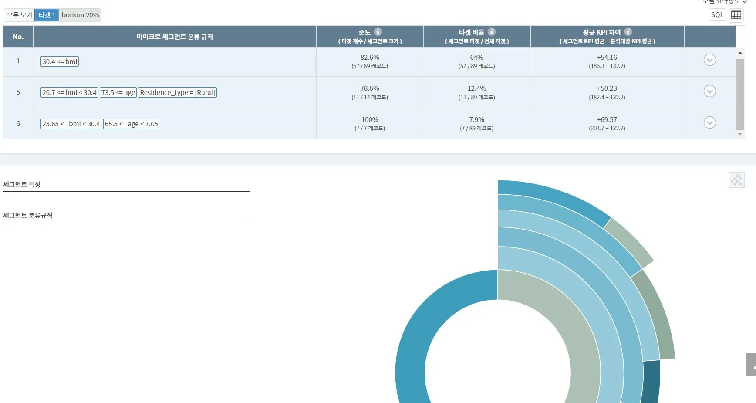Click the rule chip '25.65 <= bmi < 30.4'
Screen dimensions: 756x403
coord(71,124)
